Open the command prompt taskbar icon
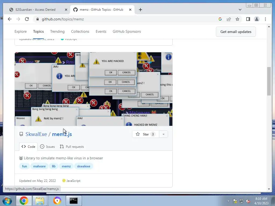The height and width of the screenshot is (206, 275). pyautogui.click(x=74, y=201)
